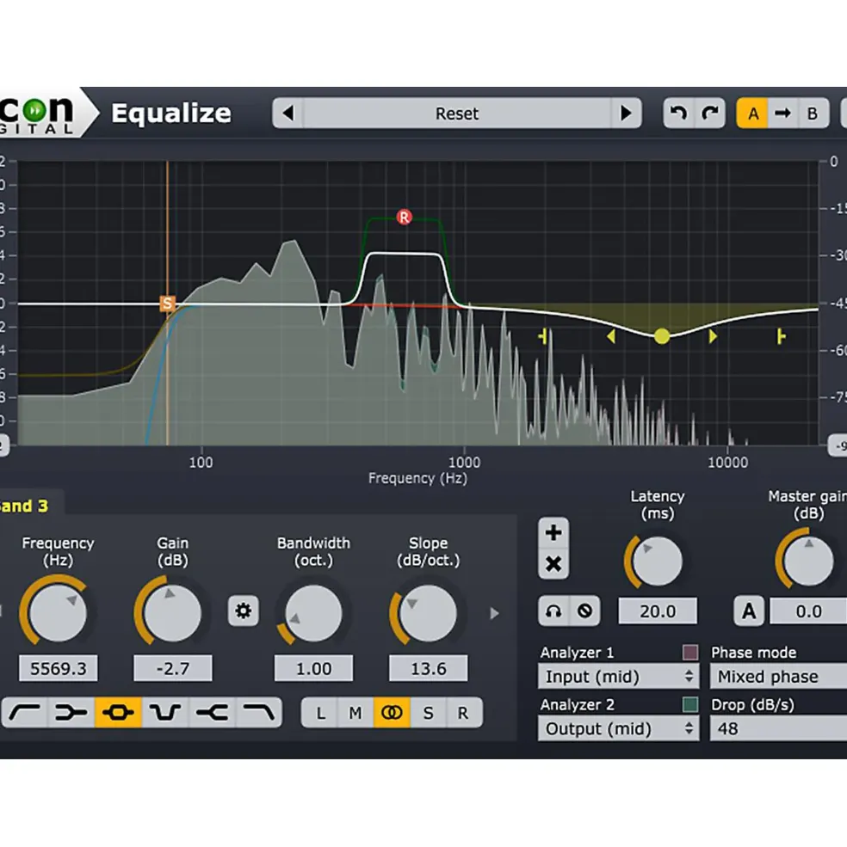Open band settings gear icon
The width and height of the screenshot is (847, 847).
243,611
